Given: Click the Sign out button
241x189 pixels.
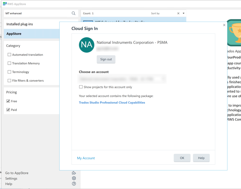Looking at the screenshot, I should (106, 59).
